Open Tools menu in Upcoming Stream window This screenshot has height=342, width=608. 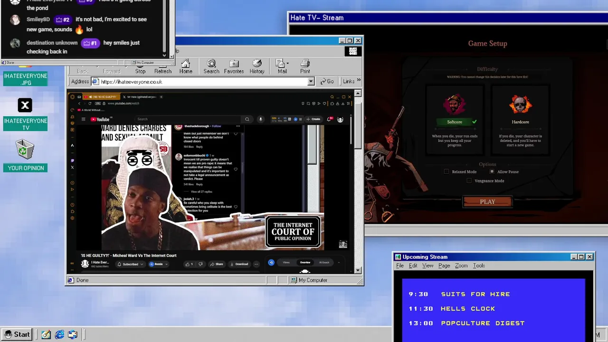tap(479, 266)
